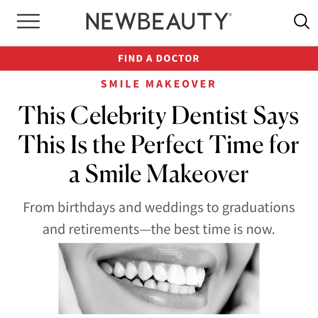Click the word MAKEOVER in red category label
The image size is (318, 318).
(x=180, y=84)
